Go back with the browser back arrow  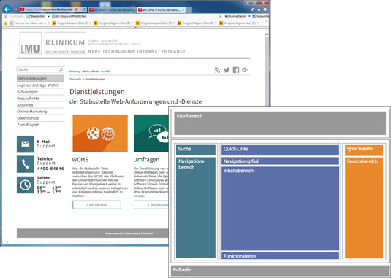[7, 9]
